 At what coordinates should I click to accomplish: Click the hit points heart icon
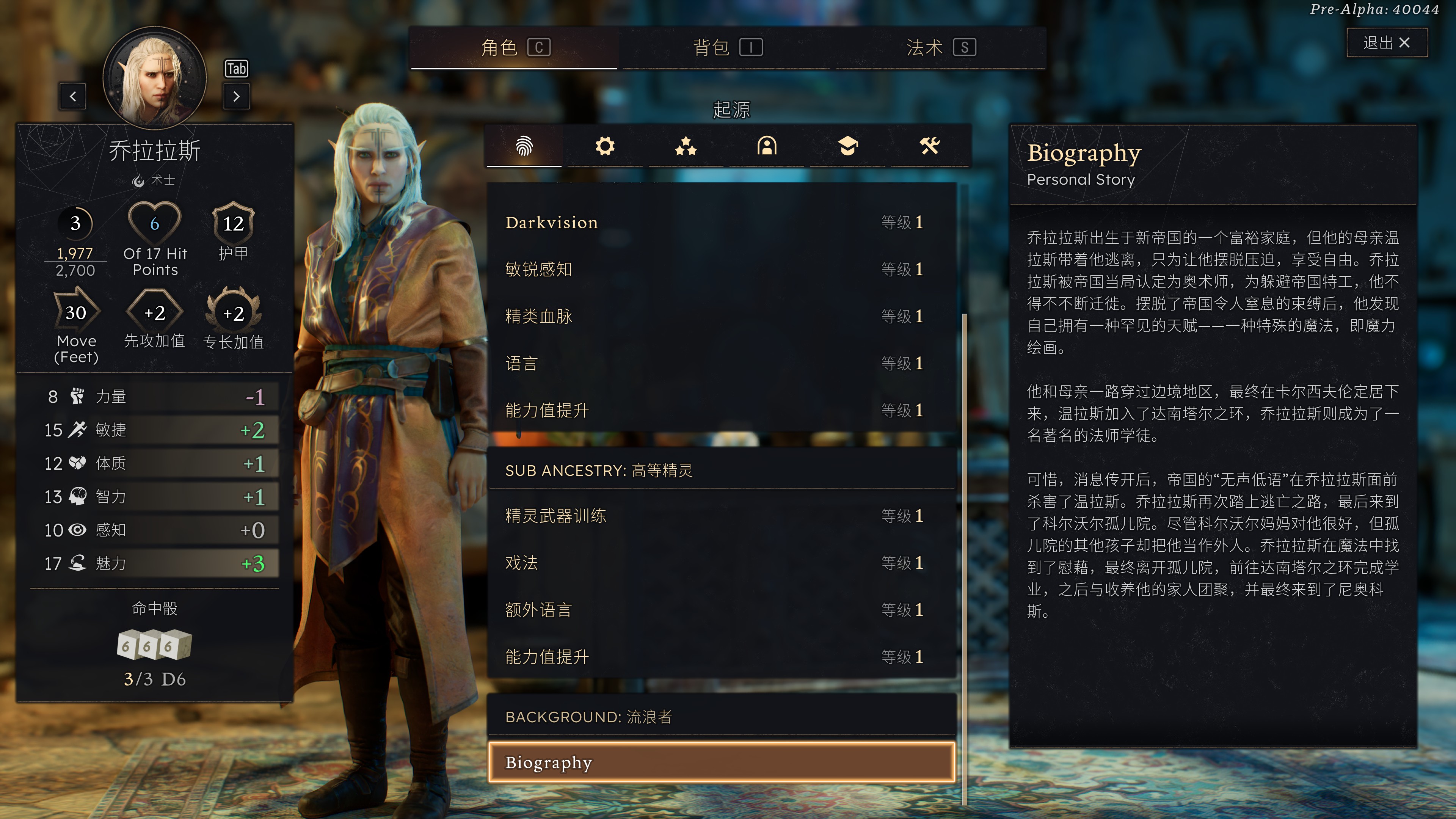point(154,223)
